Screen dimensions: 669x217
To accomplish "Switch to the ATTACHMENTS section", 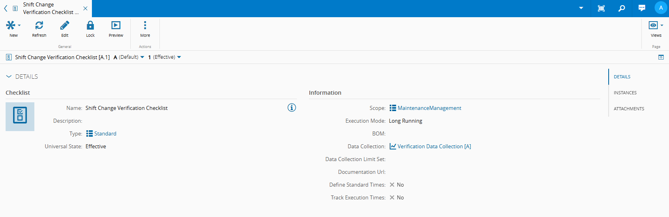I will coord(629,109).
